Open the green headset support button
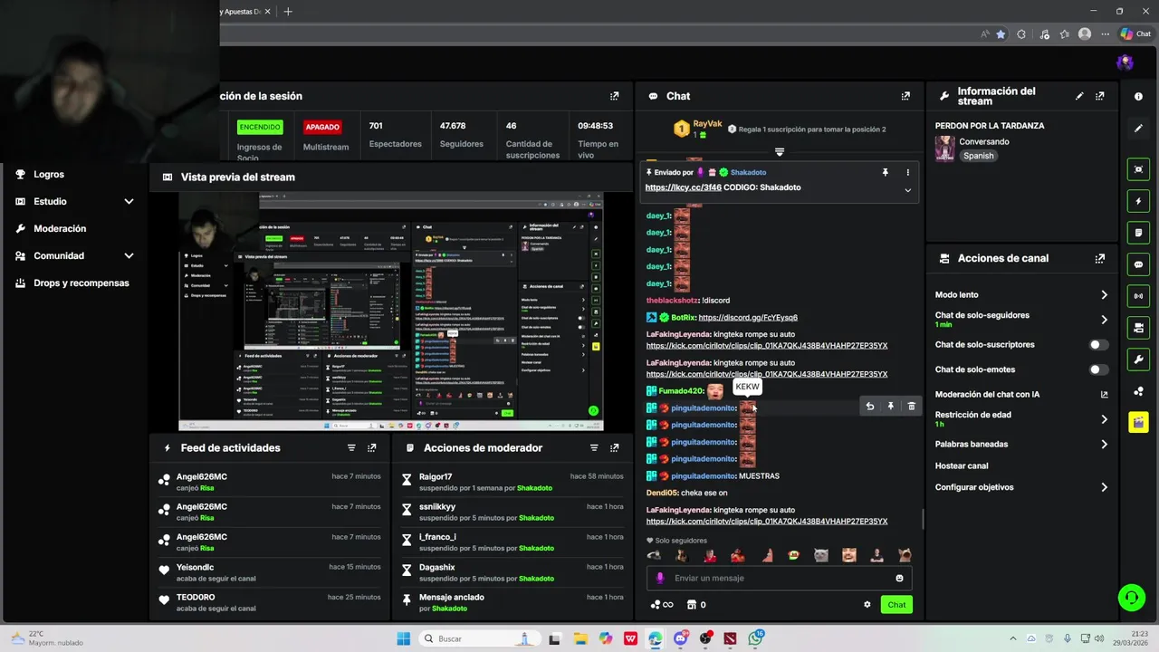Image resolution: width=1159 pixels, height=652 pixels. pyautogui.click(x=1131, y=598)
